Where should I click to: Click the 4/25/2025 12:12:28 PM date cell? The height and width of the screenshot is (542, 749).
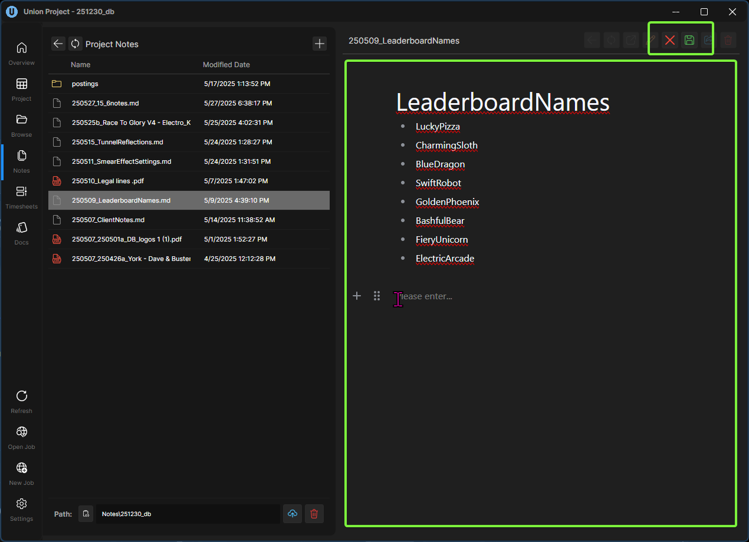(x=239, y=259)
